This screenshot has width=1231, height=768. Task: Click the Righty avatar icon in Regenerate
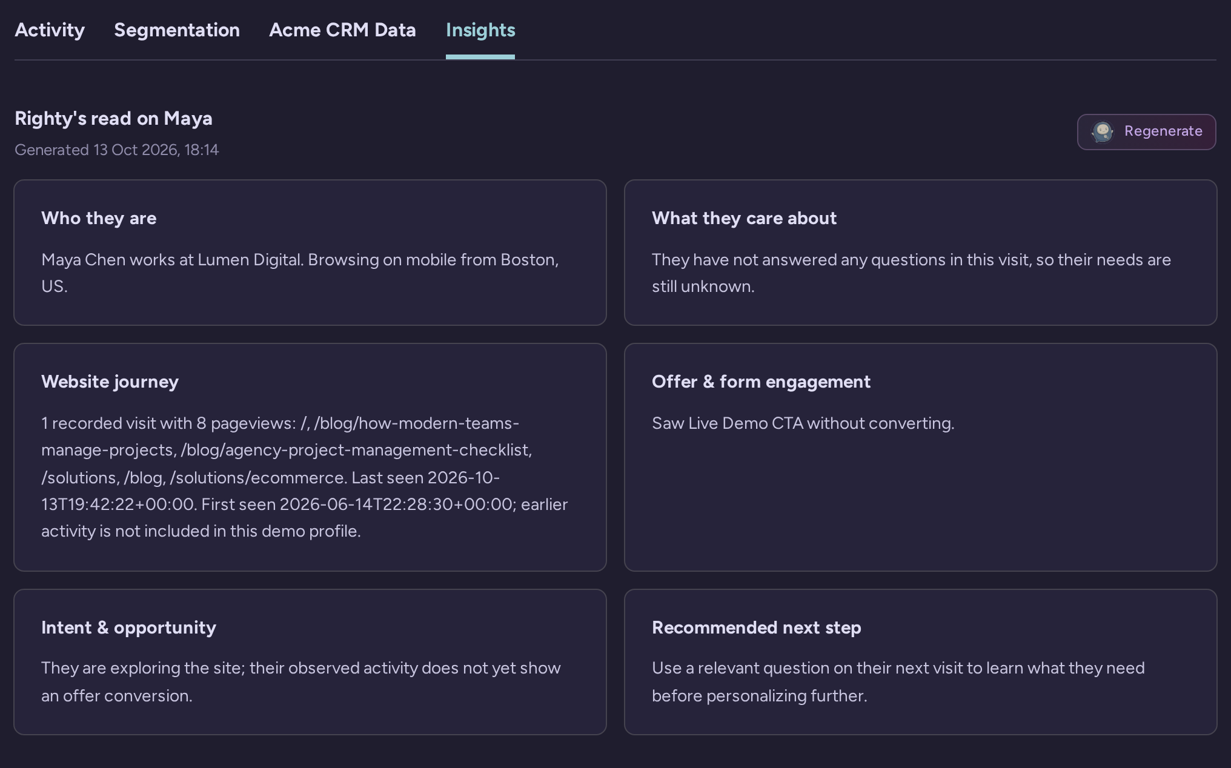[x=1102, y=131]
